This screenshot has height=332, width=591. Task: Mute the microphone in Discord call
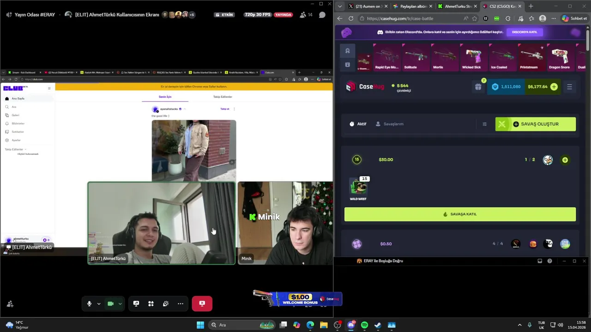(x=89, y=303)
